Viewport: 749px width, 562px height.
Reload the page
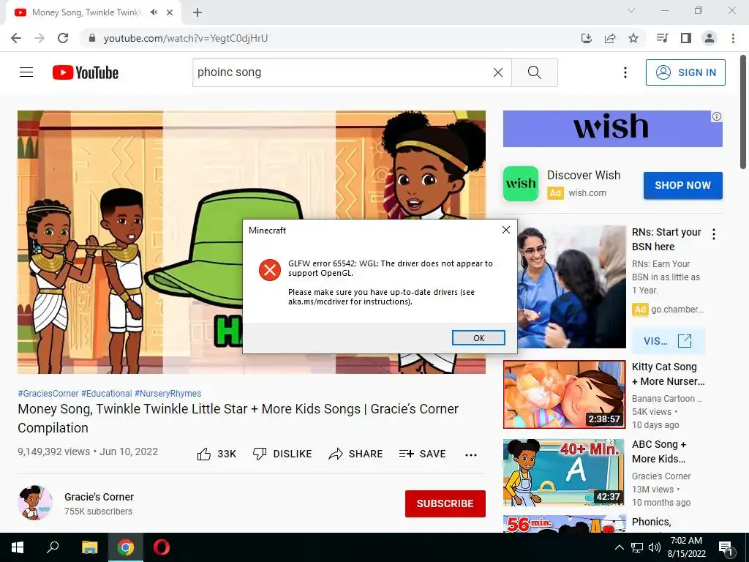point(63,38)
